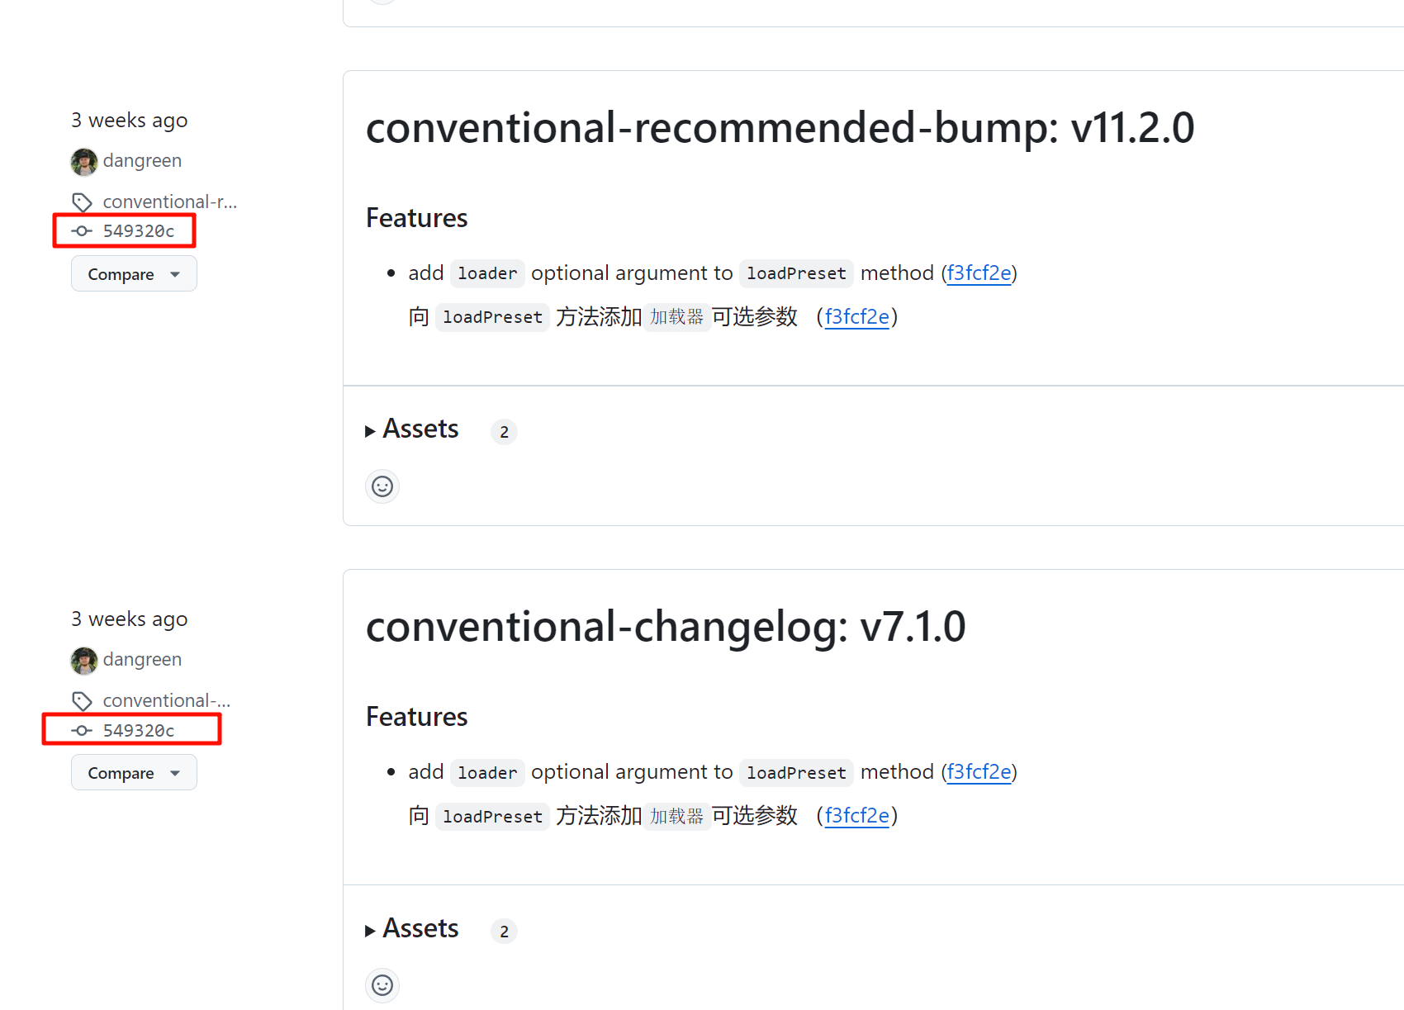Open Compare dropdown for v11.2.0 release
The width and height of the screenshot is (1404, 1010).
(x=134, y=274)
